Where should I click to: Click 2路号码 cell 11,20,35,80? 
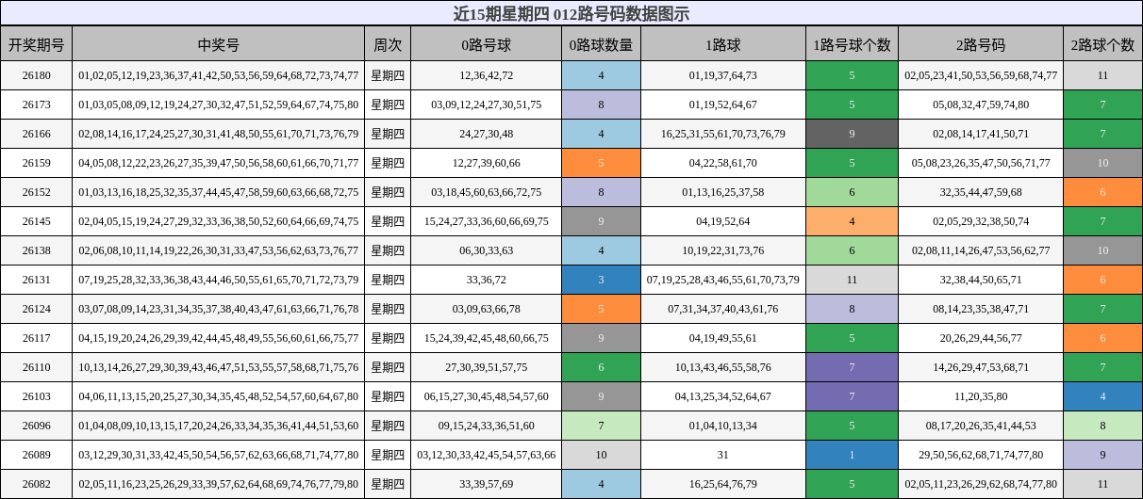click(x=981, y=396)
